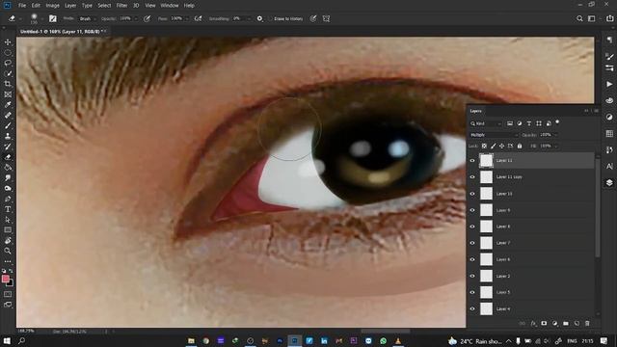Open eraser tool preset dropdown
The height and width of the screenshot is (347, 617).
tap(20, 19)
